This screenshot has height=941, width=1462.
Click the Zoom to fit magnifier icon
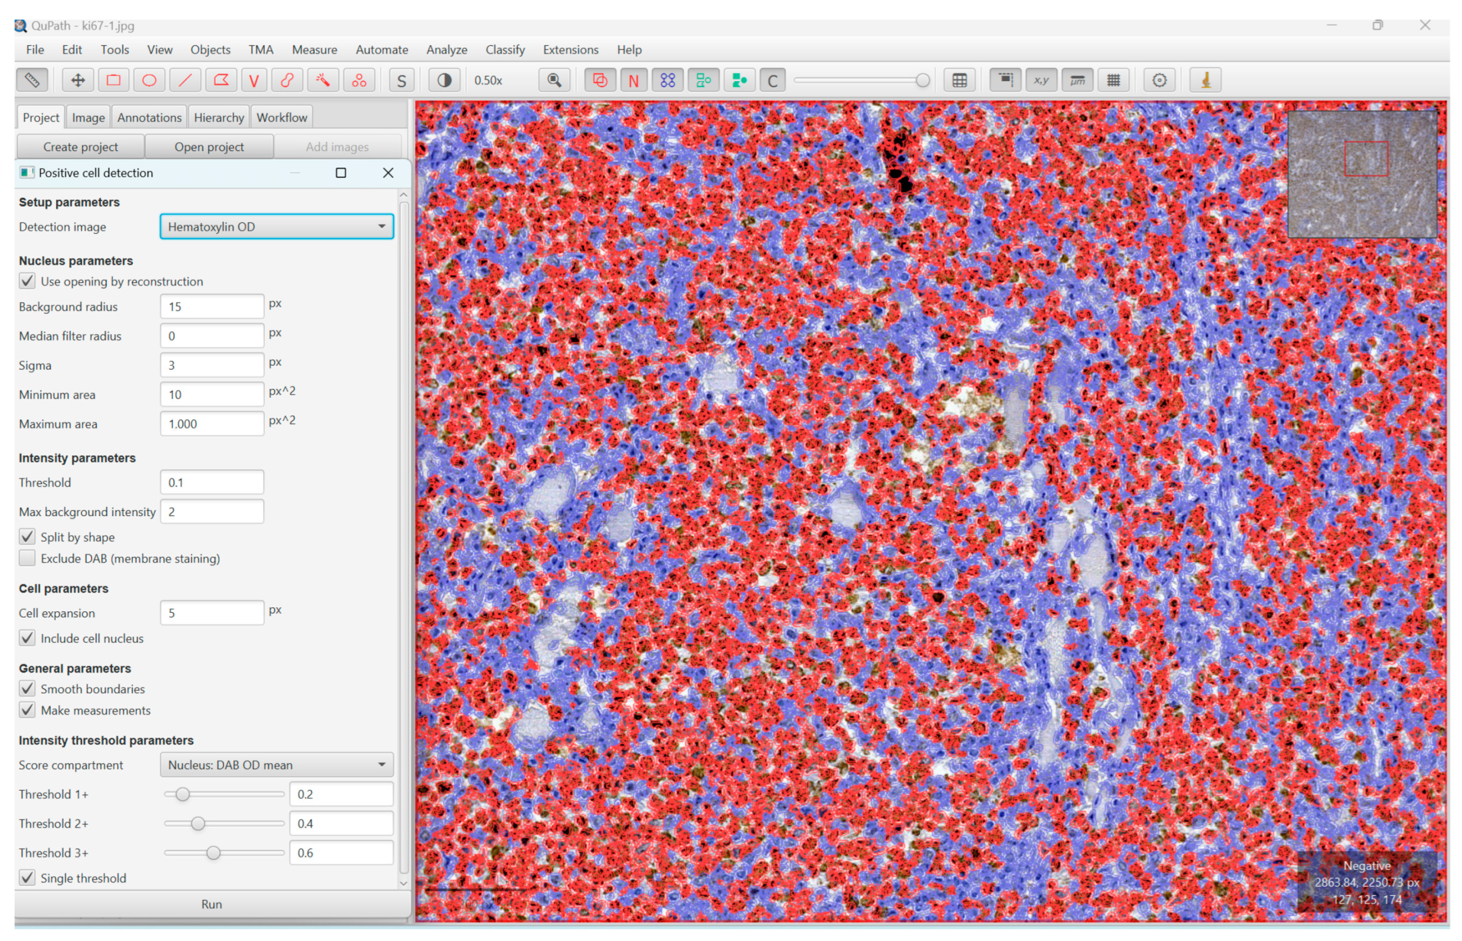coord(555,80)
